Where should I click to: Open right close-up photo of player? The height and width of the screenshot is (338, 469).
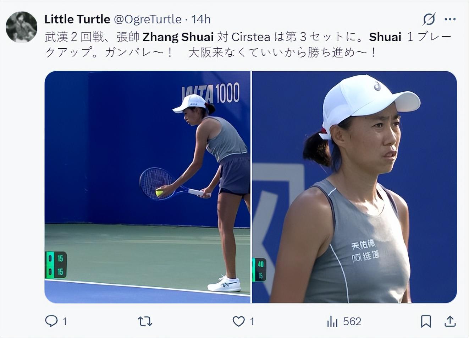(354, 187)
